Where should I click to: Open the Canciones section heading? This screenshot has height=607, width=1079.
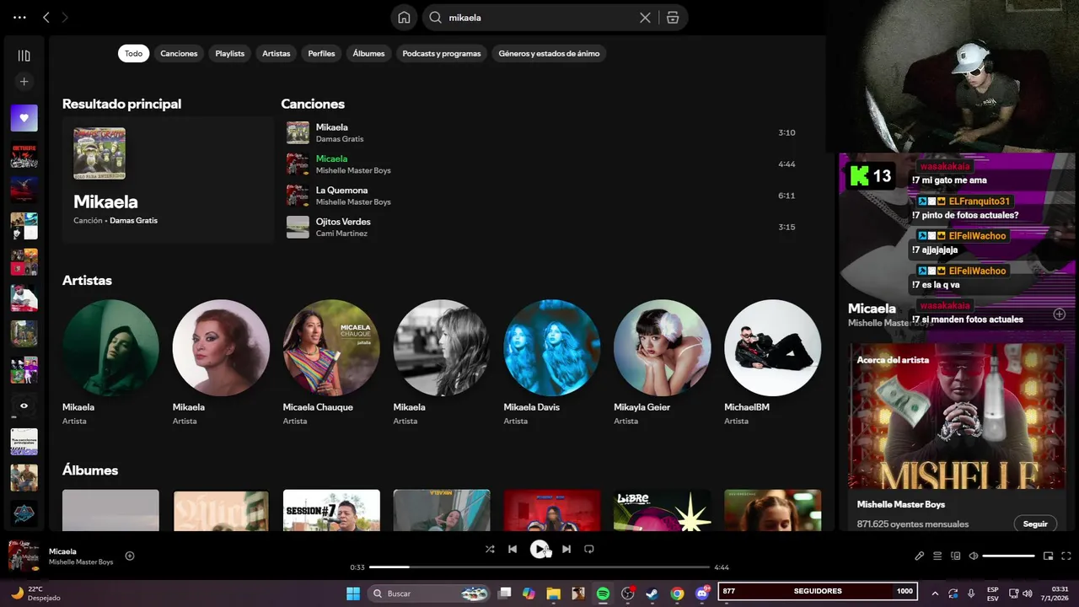[x=313, y=104]
